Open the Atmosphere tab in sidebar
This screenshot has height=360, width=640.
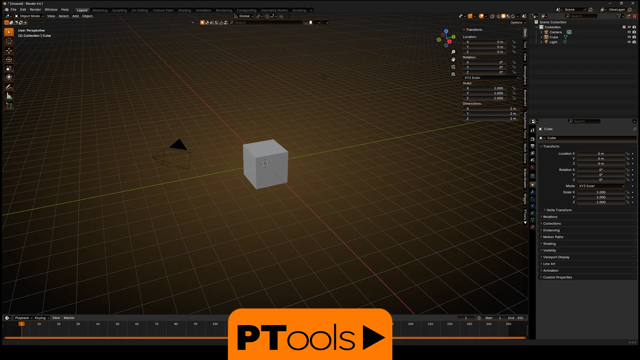(x=525, y=75)
